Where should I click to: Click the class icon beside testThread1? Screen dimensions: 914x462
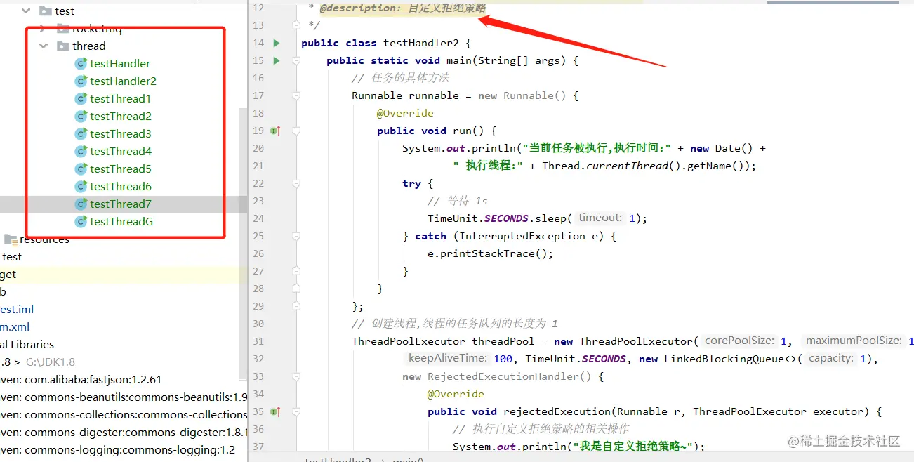(81, 98)
